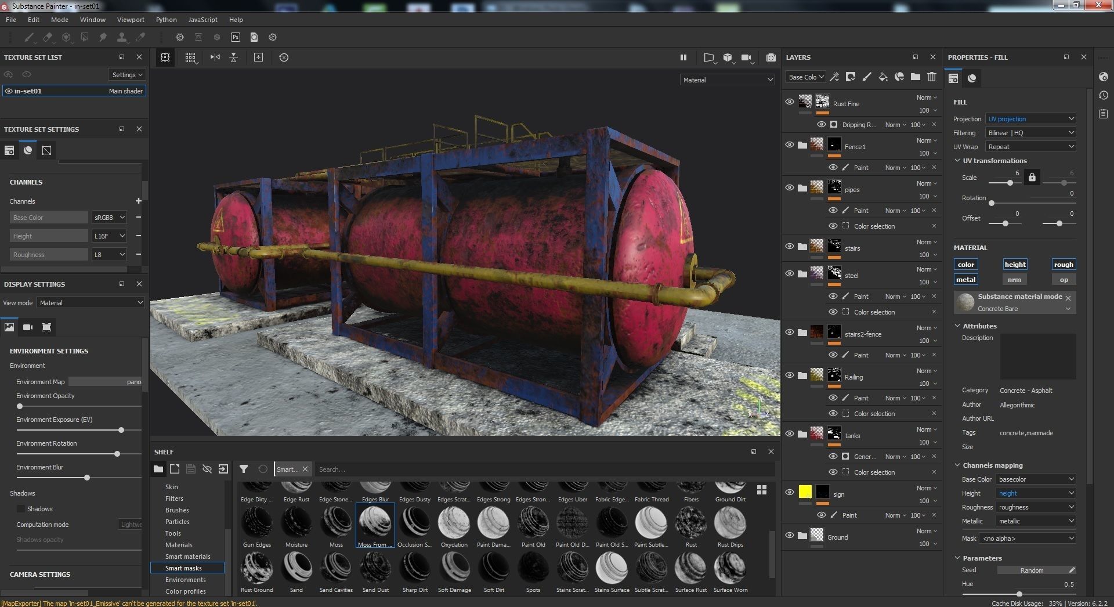This screenshot has height=607, width=1114.
Task: Add a fill layer in the Layers panel
Action: pos(883,77)
